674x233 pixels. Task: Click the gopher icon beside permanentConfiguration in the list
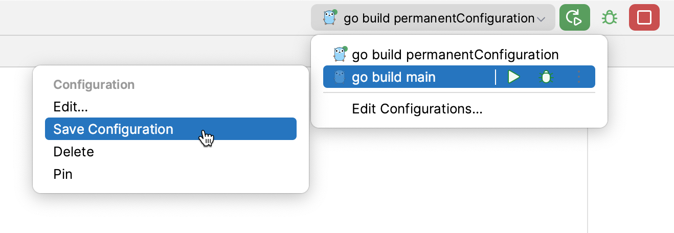(x=340, y=54)
